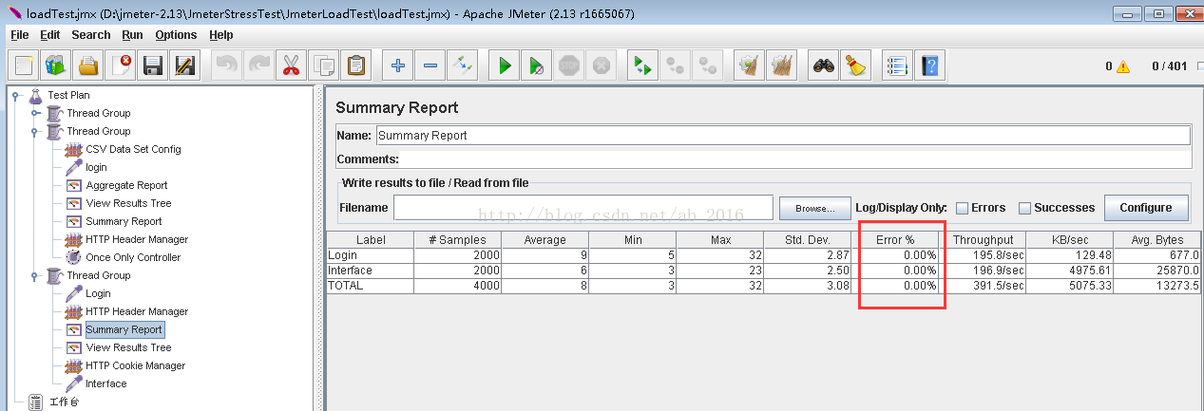Image resolution: width=1204 pixels, height=411 pixels.
Task: Click the Stop sign icon
Action: click(569, 65)
